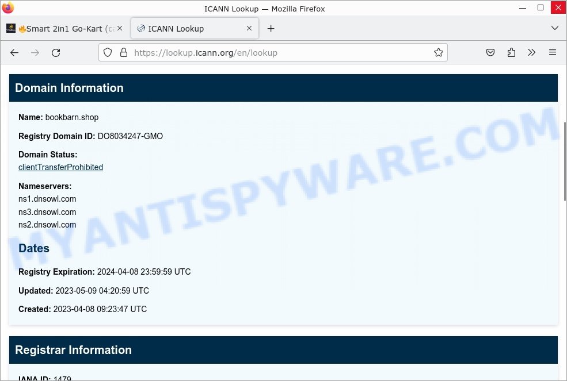Bookmark this page with the star

[x=439, y=53]
